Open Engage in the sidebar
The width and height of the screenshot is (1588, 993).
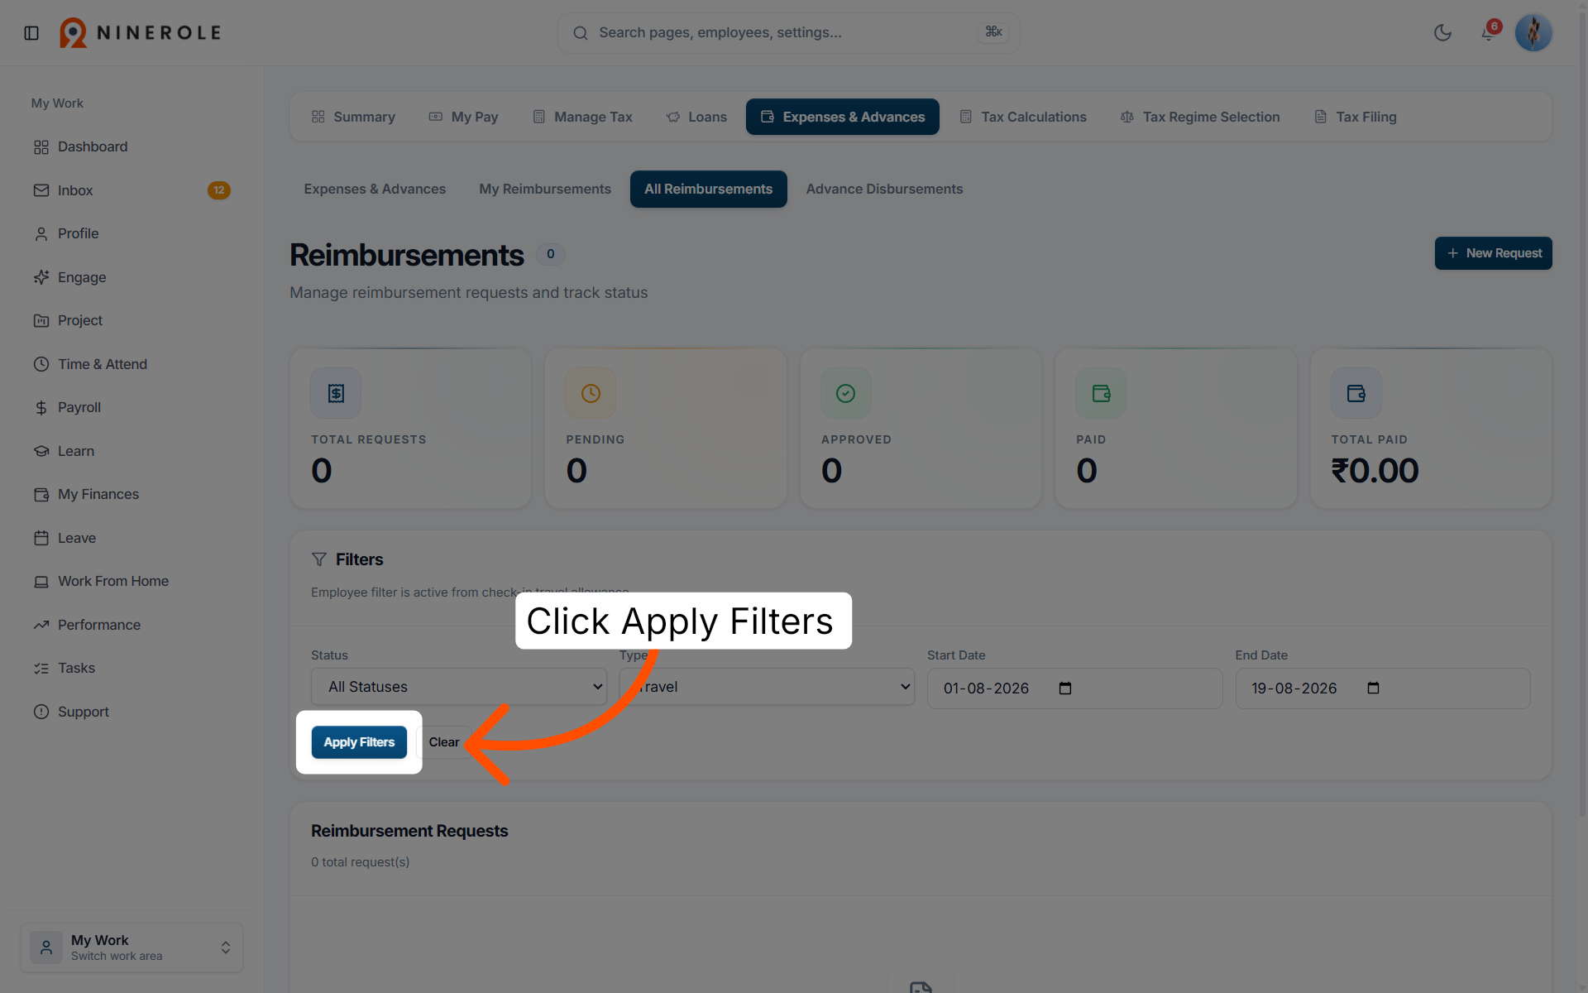tap(132, 277)
